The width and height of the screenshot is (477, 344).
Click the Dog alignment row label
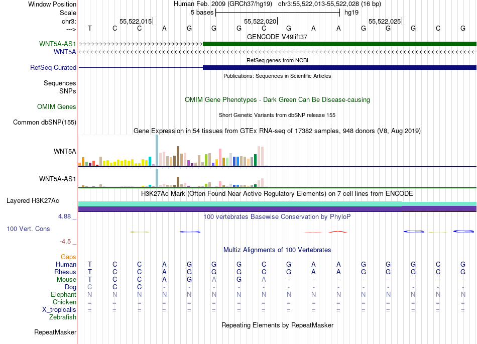coord(71,287)
